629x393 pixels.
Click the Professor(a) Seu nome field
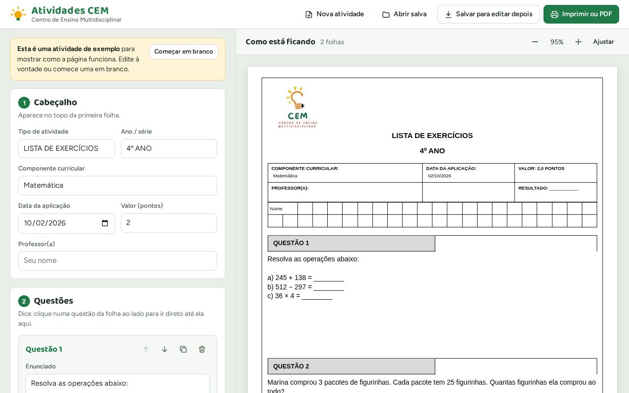point(117,261)
